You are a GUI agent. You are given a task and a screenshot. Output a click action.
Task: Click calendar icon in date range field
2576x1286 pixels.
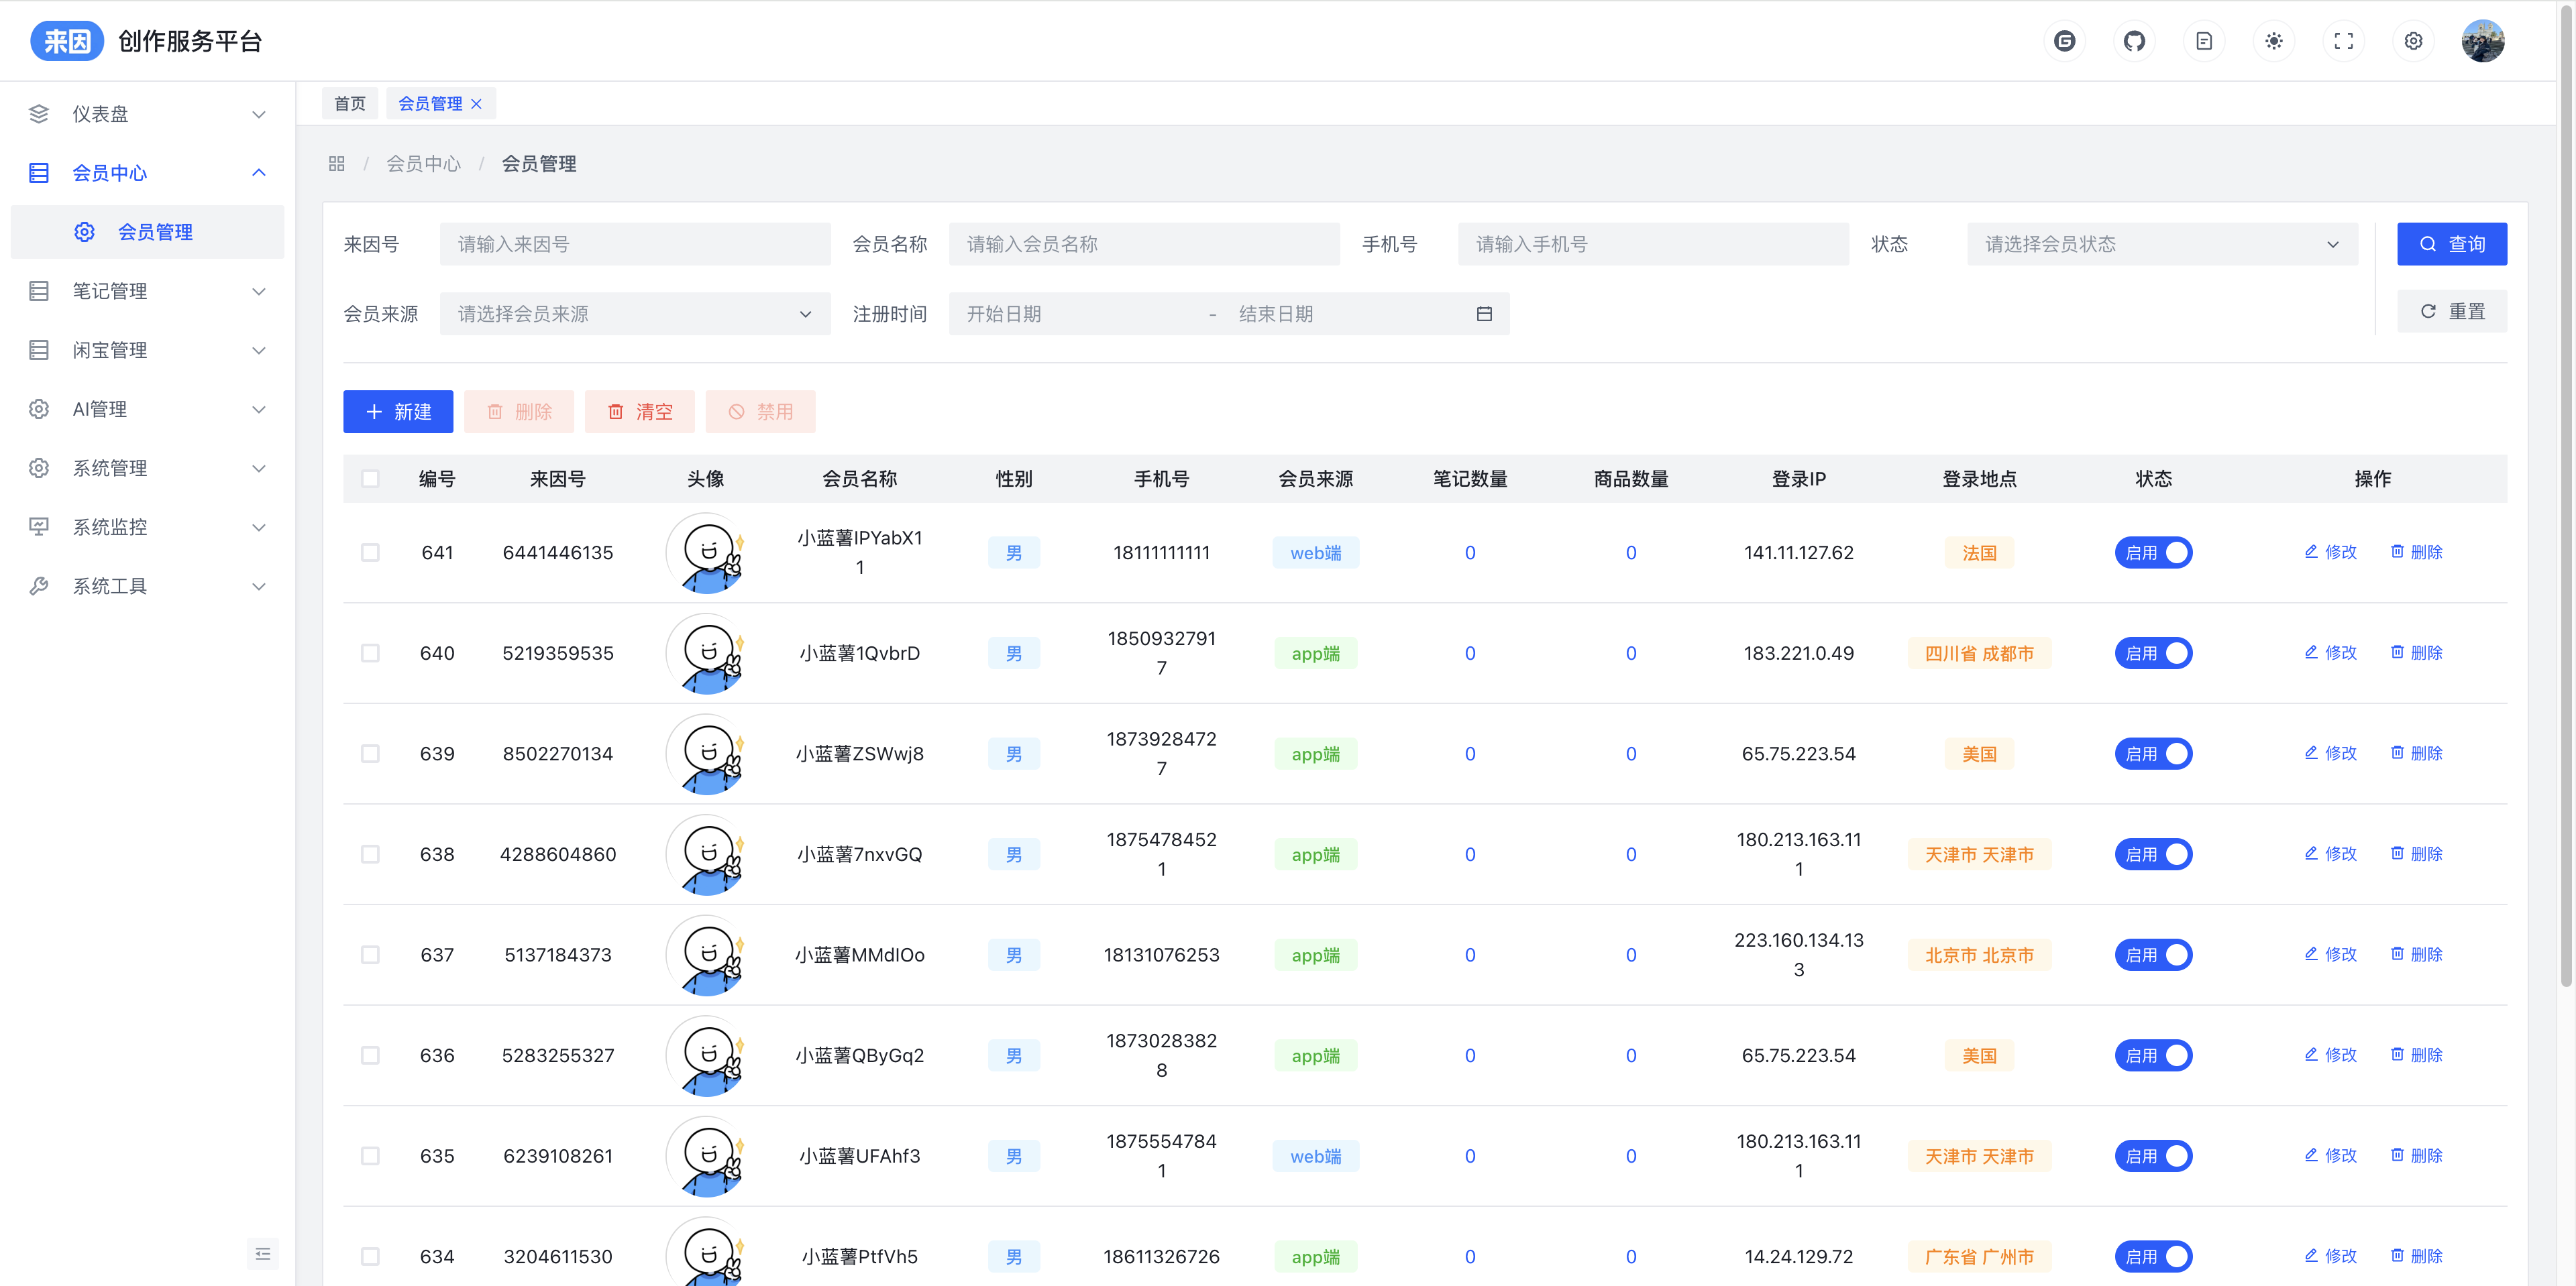pos(1484,314)
